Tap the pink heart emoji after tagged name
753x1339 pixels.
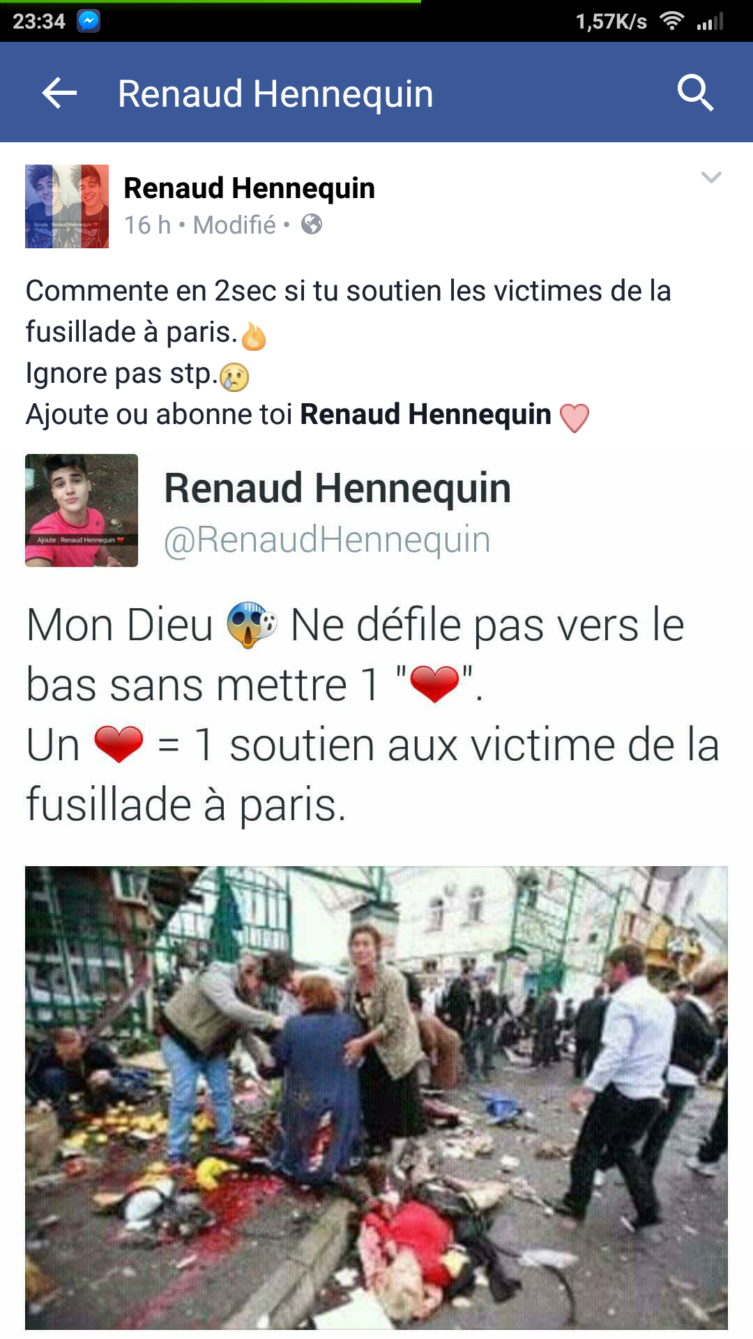click(x=575, y=418)
